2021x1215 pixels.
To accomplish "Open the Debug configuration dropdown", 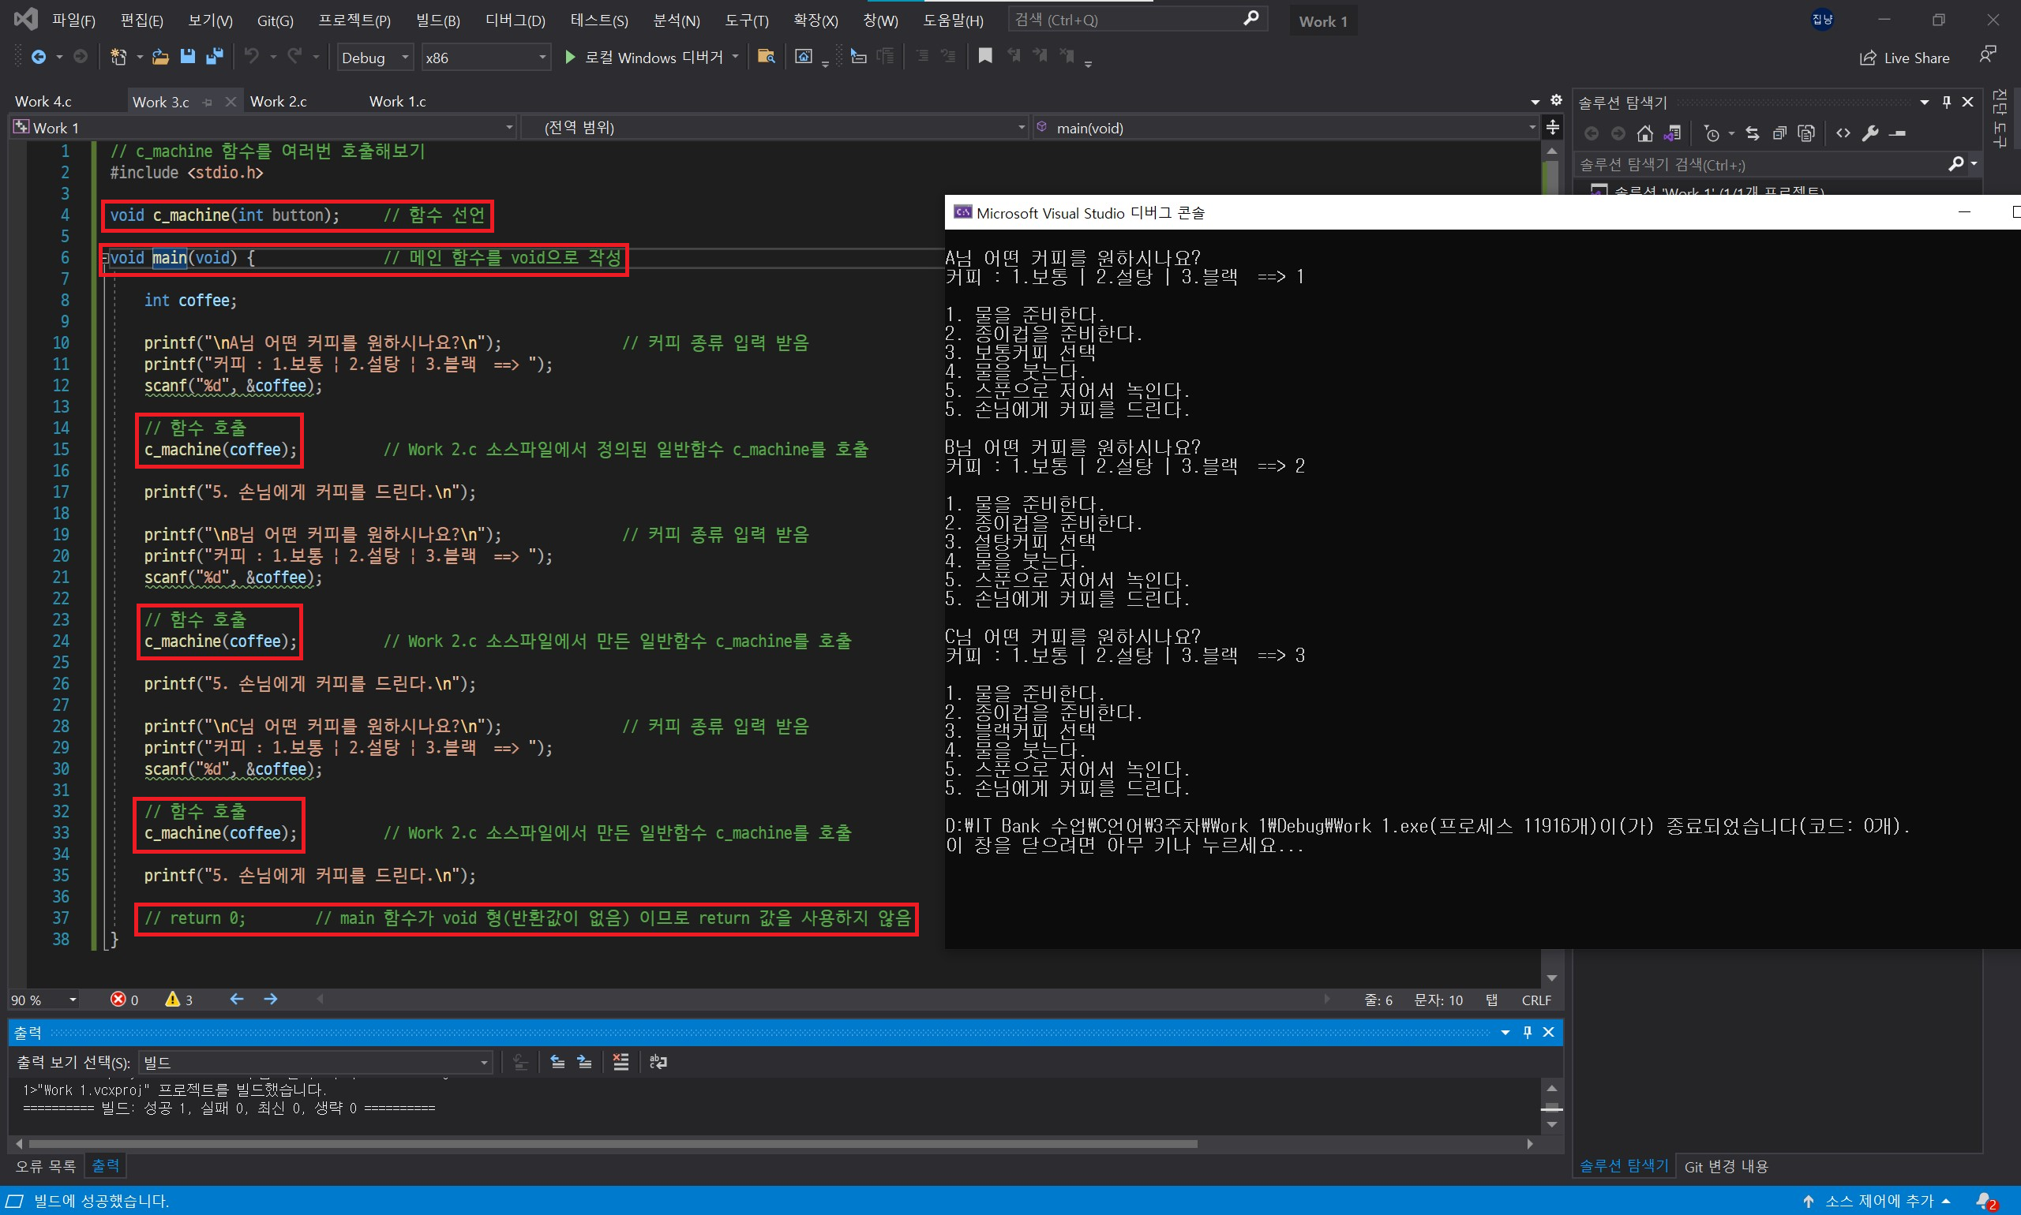I will click(374, 58).
